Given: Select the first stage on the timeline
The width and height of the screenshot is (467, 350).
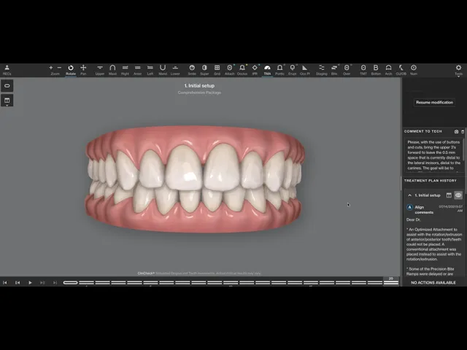Looking at the screenshot, I should coord(71,283).
